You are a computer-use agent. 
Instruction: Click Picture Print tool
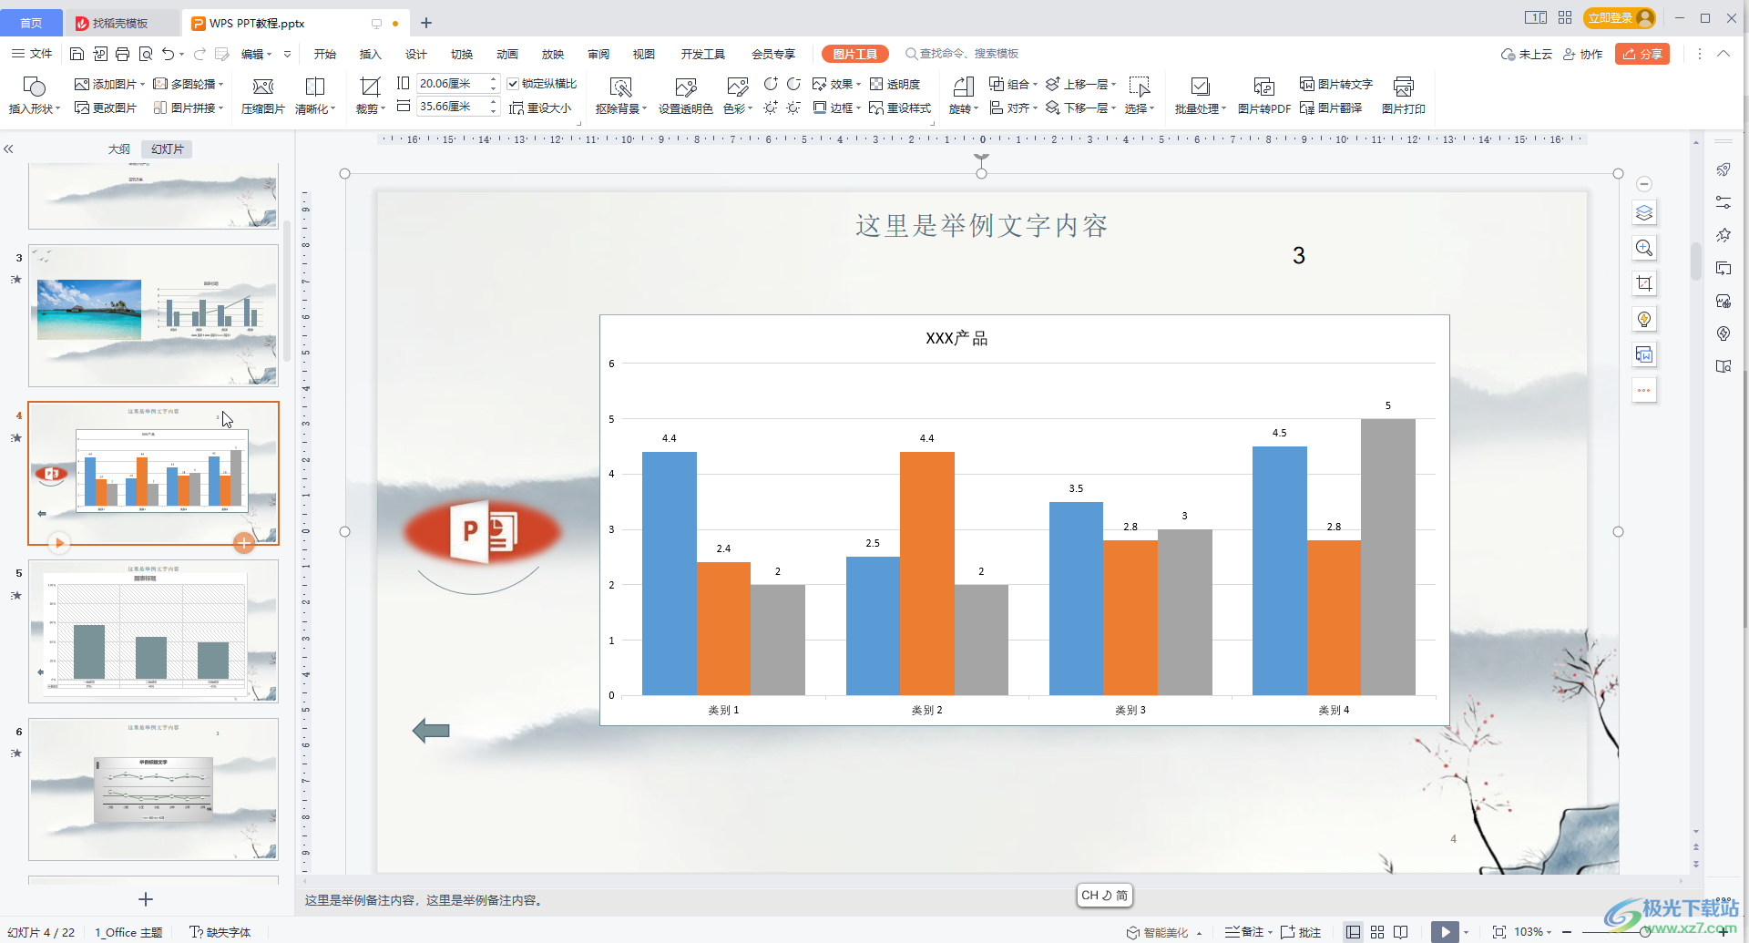point(1403,96)
